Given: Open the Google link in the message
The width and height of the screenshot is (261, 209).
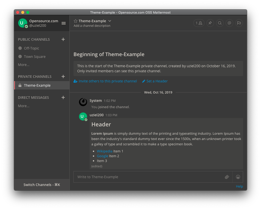Looking at the screenshot, I should point(102,156).
